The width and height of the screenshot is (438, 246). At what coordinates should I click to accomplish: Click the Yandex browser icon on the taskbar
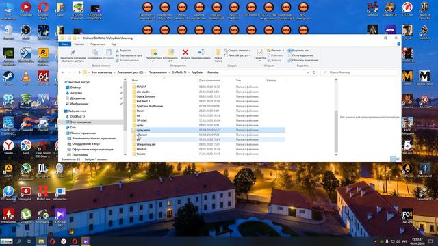[64, 241]
